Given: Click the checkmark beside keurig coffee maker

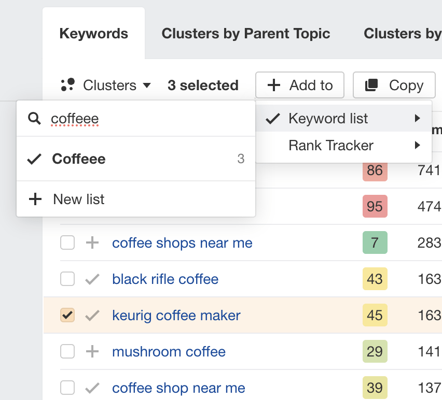Looking at the screenshot, I should tap(92, 315).
